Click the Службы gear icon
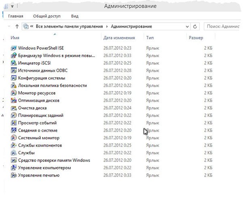243x202 pixels. point(14,153)
